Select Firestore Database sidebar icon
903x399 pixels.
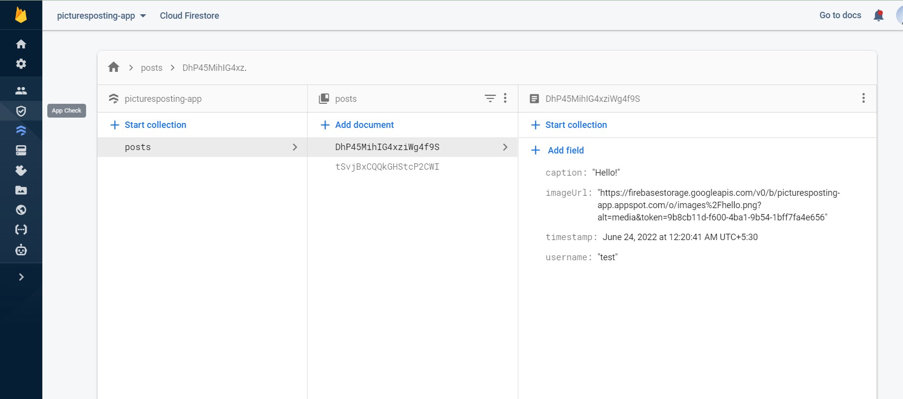click(x=21, y=130)
